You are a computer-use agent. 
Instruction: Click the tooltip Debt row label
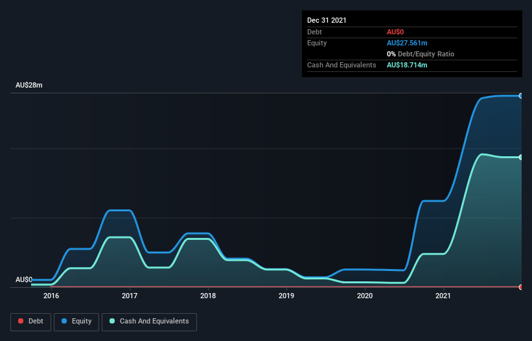coord(314,32)
